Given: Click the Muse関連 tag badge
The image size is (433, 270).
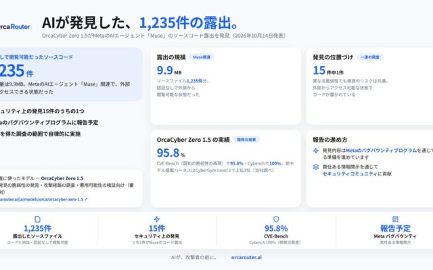Looking at the screenshot, I should [x=202, y=57].
